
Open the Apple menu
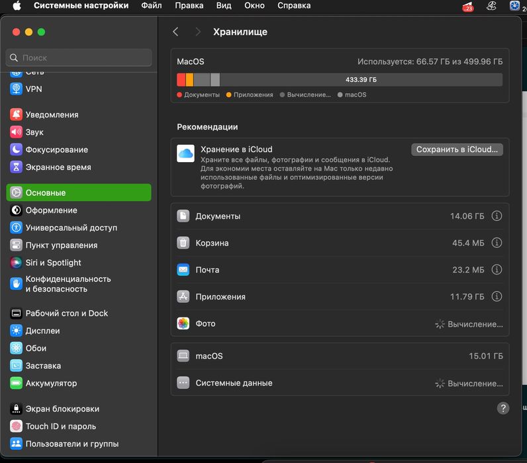click(17, 6)
